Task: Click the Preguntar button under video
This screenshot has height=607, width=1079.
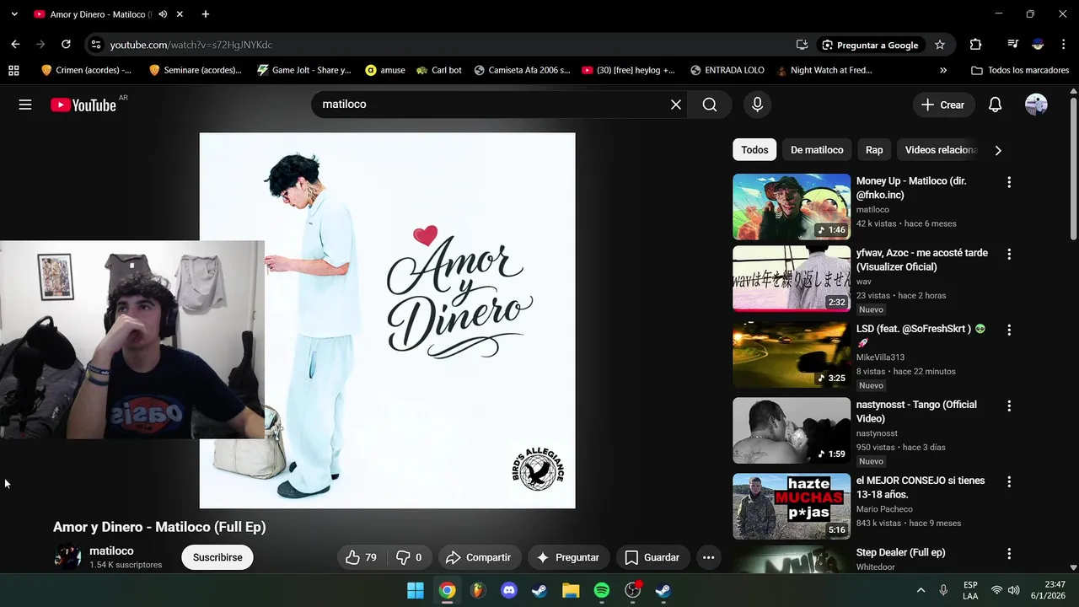Action: (x=568, y=557)
